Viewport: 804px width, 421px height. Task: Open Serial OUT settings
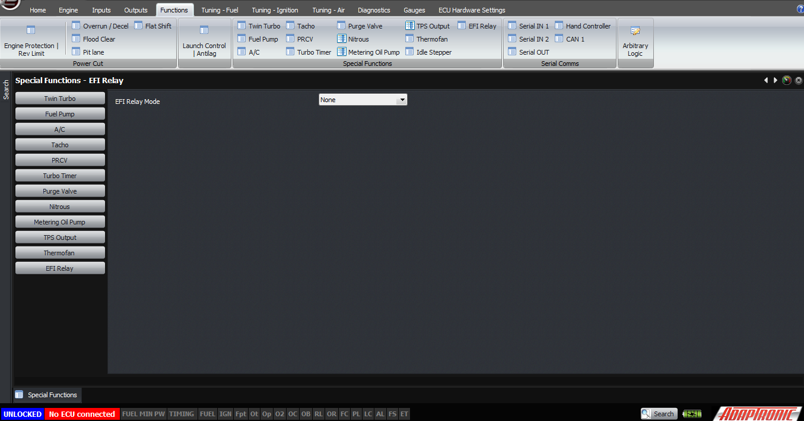[x=529, y=52]
